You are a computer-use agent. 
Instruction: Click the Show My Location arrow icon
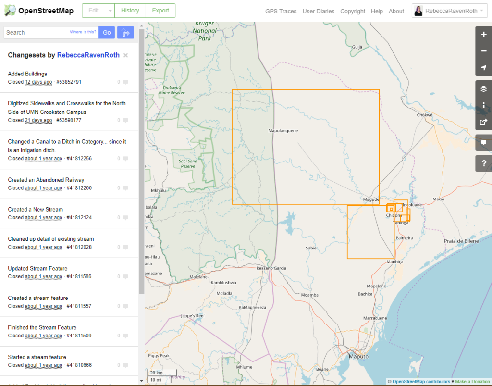click(483, 68)
